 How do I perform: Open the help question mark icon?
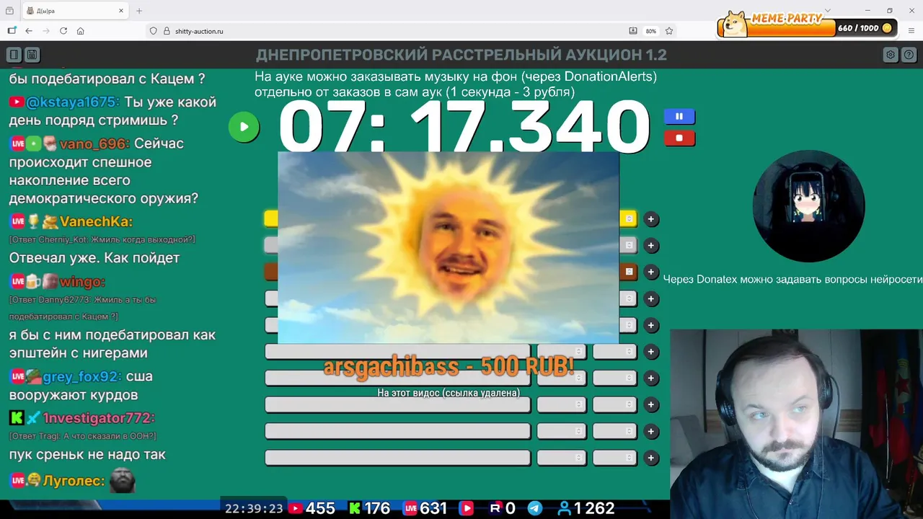click(x=909, y=55)
